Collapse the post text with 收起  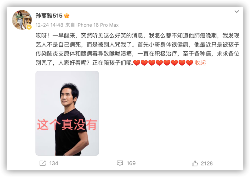tap(200, 63)
